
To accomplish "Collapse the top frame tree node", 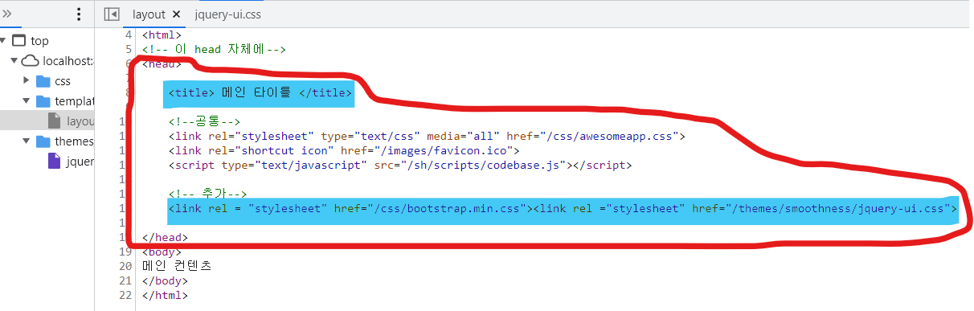I will [4, 41].
